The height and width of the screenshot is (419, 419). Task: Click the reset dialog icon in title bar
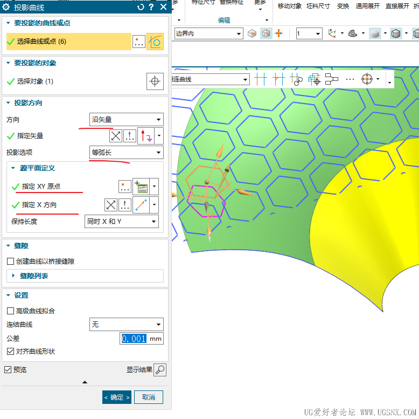(141, 7)
